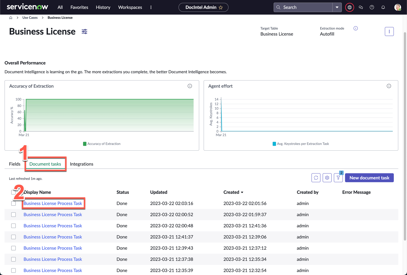
Task: Open the filter funnel icon
Action: pos(338,178)
